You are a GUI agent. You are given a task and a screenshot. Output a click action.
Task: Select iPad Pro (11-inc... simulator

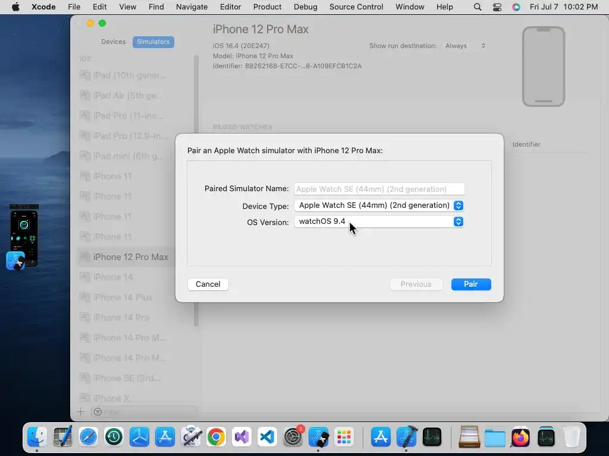(x=127, y=116)
